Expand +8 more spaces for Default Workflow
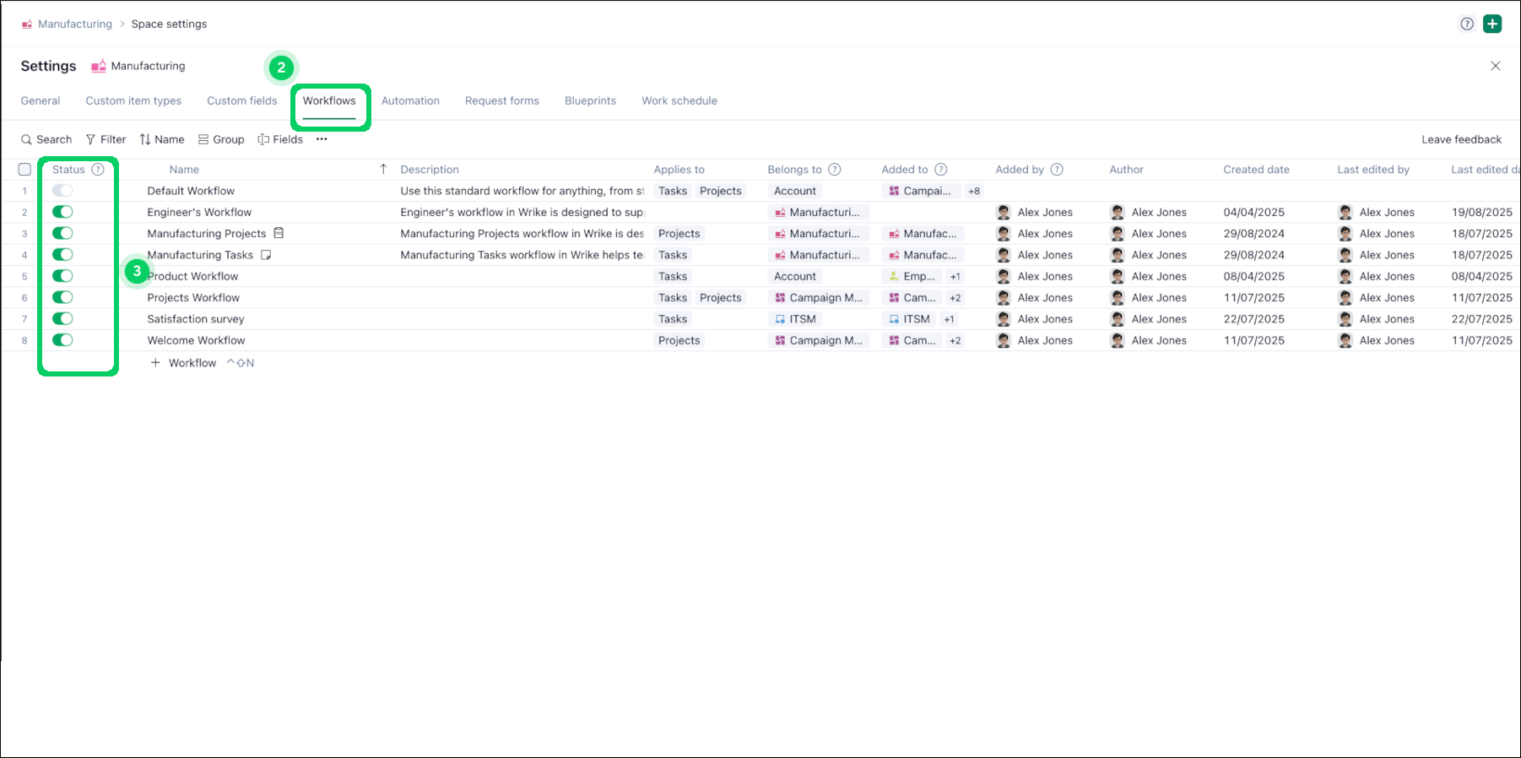 tap(974, 191)
